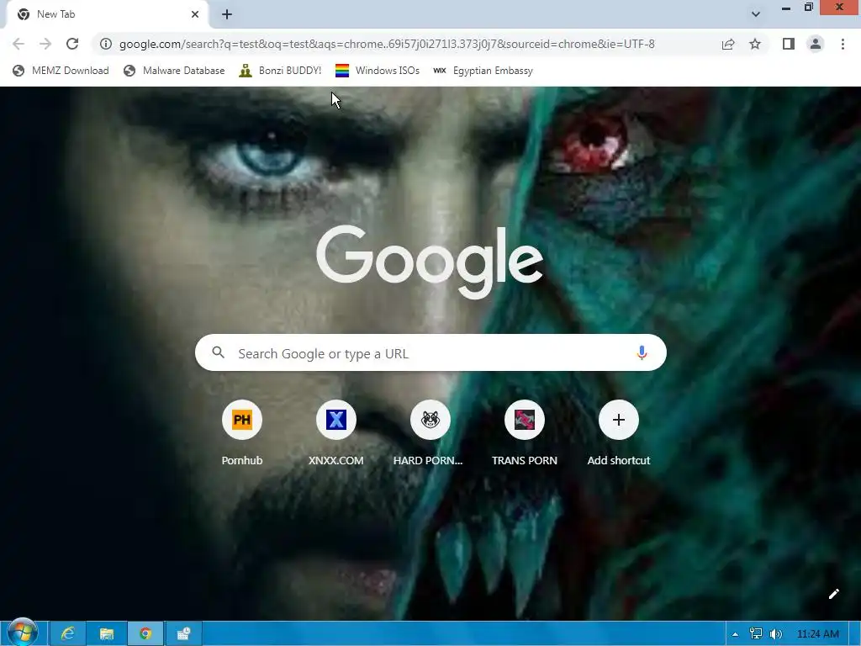Open the fourth taskbar program icon
The image size is (861, 646).
(184, 633)
